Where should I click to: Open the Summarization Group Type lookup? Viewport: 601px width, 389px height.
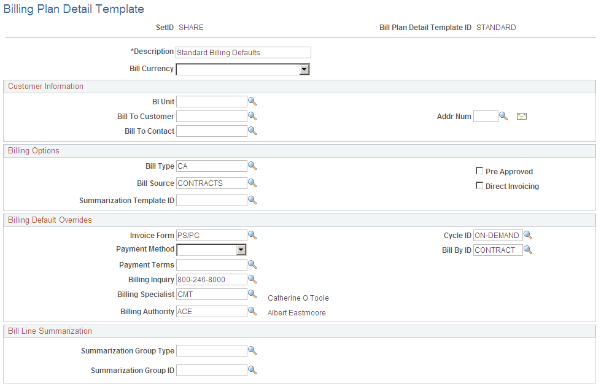point(252,350)
